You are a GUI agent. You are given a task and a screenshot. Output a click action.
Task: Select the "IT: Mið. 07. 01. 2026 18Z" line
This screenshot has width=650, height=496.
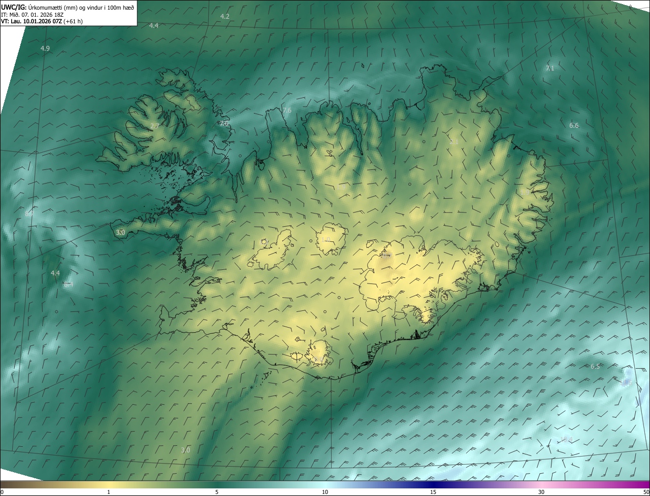pos(34,14)
